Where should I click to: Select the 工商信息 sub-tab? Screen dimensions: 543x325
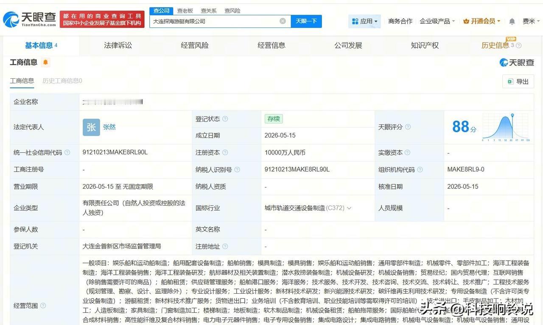(22, 81)
